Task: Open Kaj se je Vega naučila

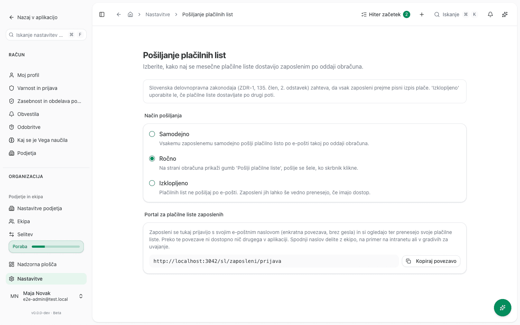Action: 46,140
